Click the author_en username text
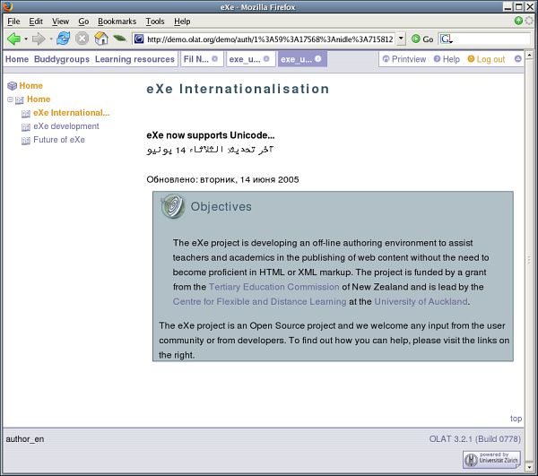This screenshot has width=538, height=476. pyautogui.click(x=25, y=439)
